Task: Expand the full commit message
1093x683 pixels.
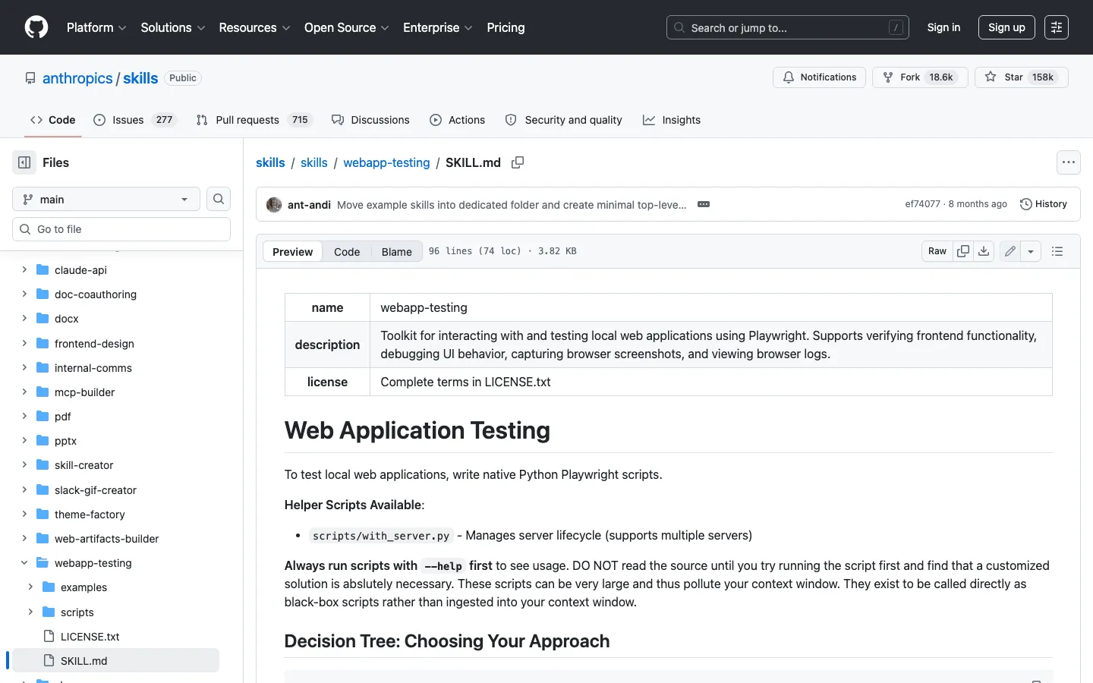Action: coord(704,204)
